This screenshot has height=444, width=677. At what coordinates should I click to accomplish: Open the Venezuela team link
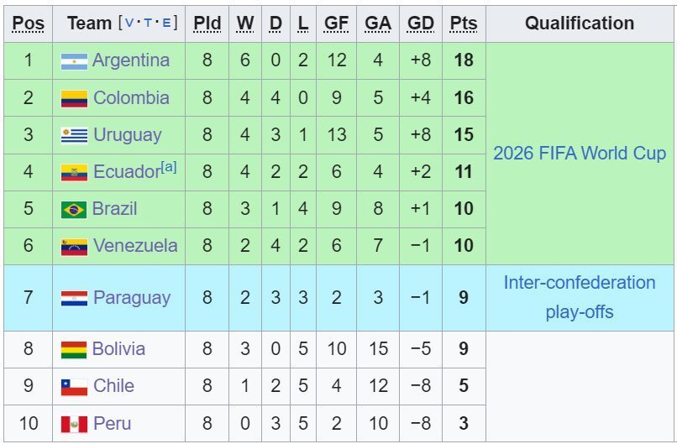tap(135, 246)
